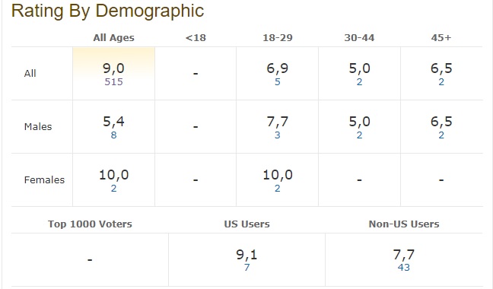
Task: Click the highlighted 9,0 overall rating cell
Action: click(113, 74)
